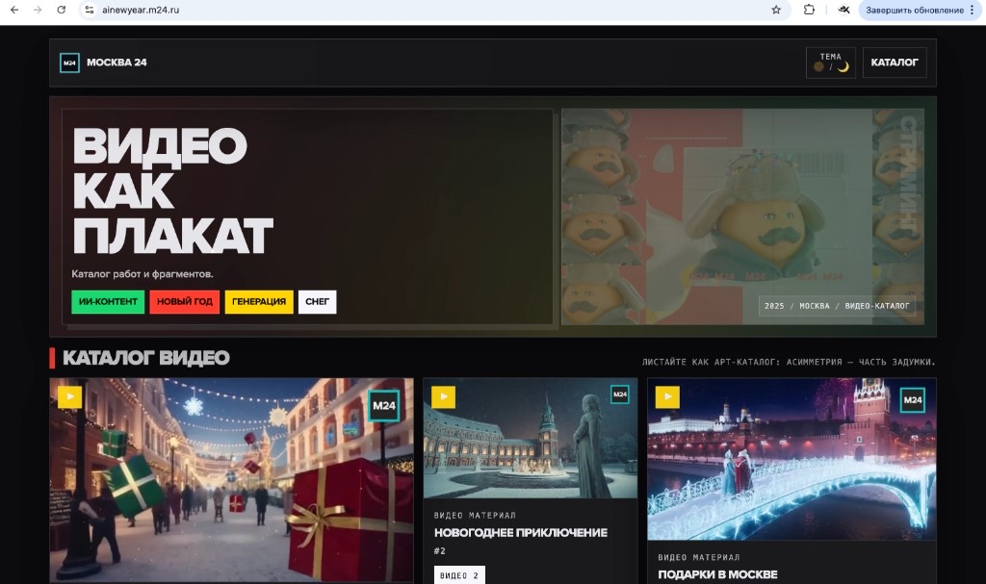
Task: Click the Завершить обновление button
Action: [x=915, y=10]
